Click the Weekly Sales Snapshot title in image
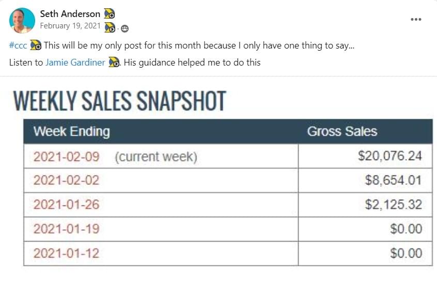The image size is (437, 287). pyautogui.click(x=119, y=101)
